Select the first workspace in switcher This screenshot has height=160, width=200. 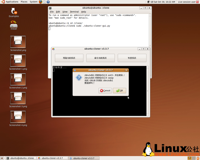(190, 158)
